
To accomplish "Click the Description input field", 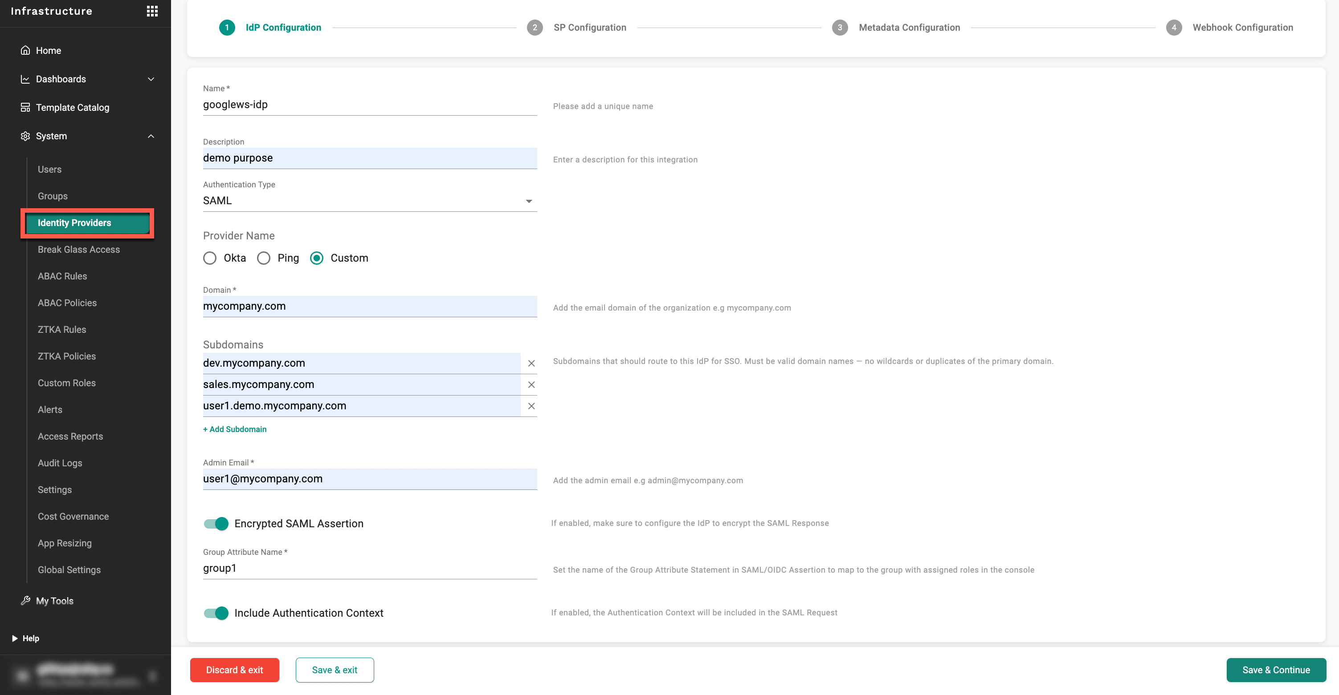I will (x=370, y=158).
